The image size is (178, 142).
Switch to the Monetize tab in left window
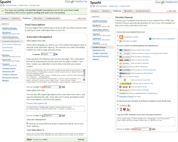click(38, 18)
